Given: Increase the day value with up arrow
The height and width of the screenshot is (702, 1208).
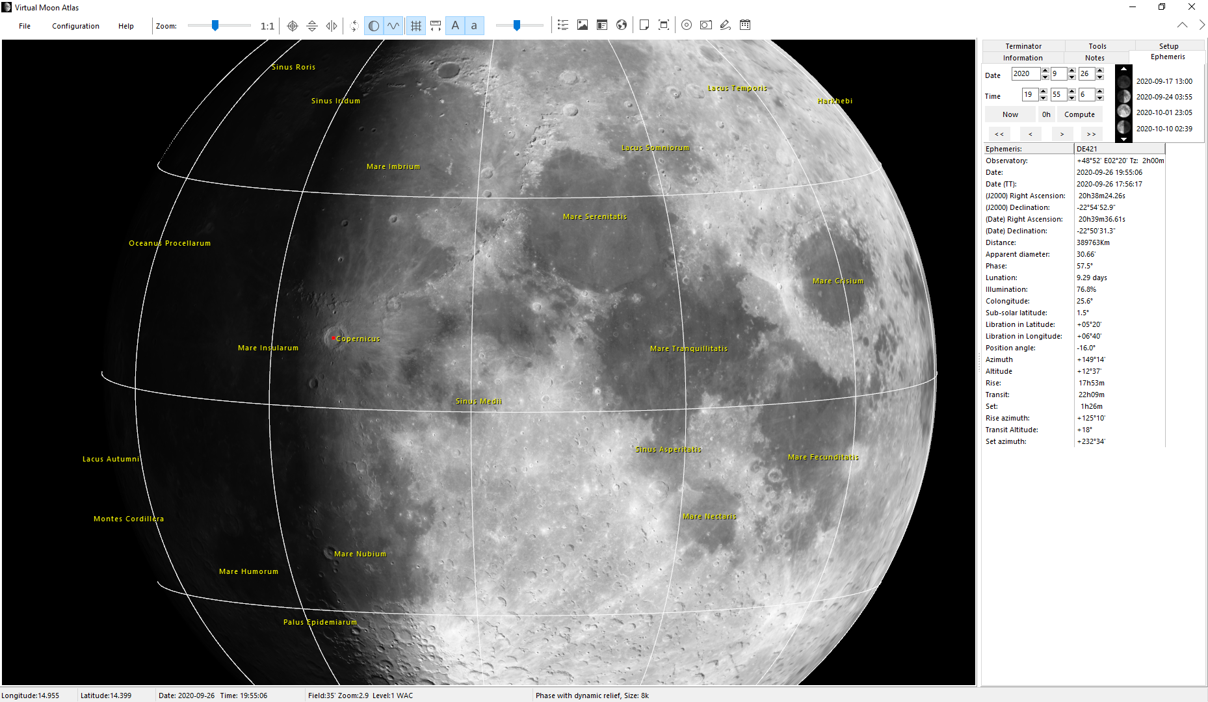Looking at the screenshot, I should (x=1099, y=71).
